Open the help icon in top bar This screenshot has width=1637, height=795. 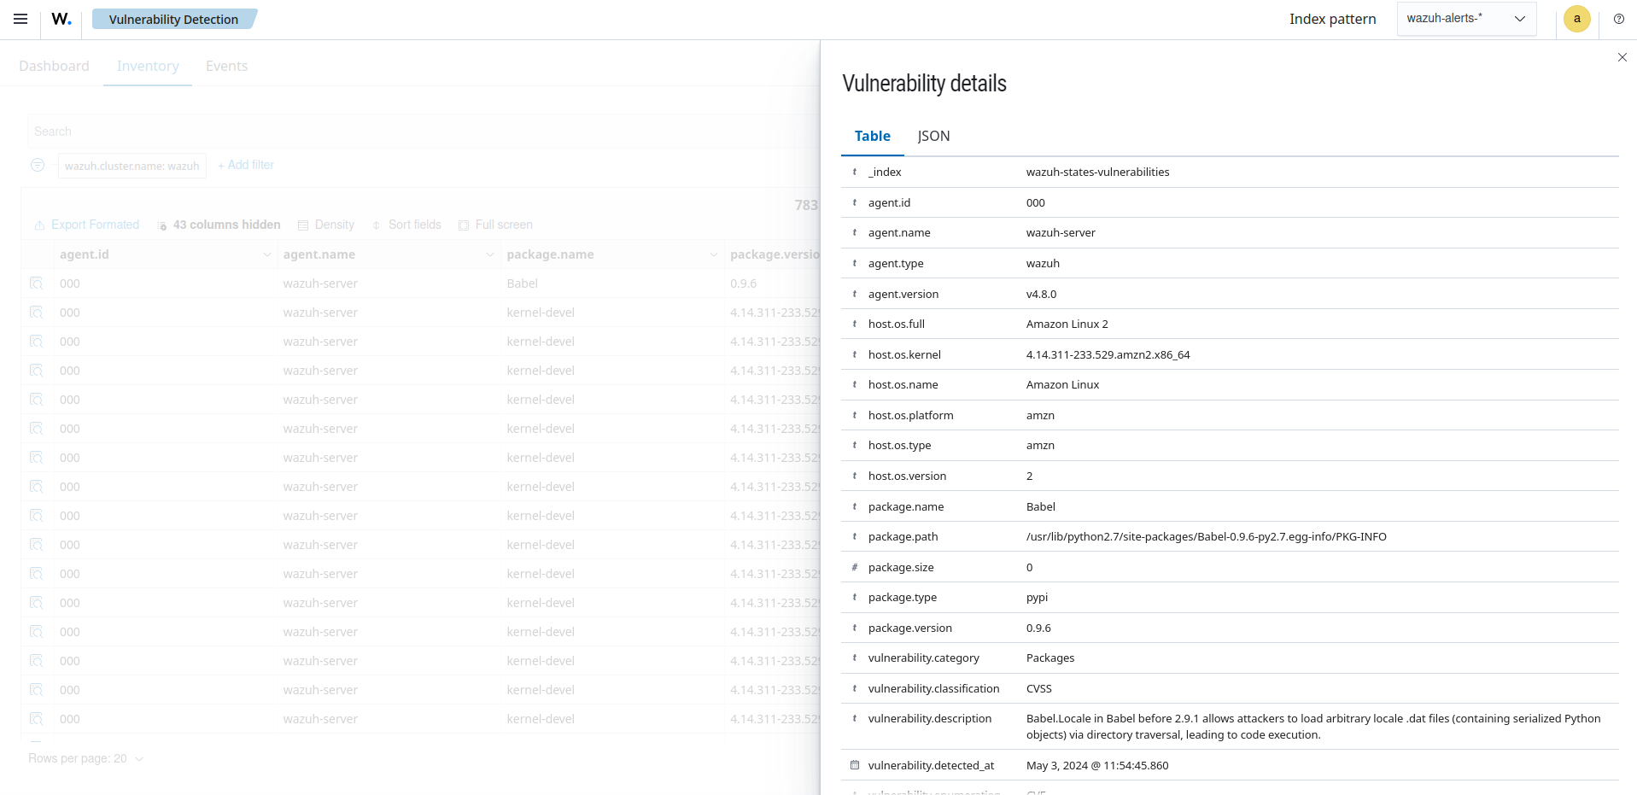pyautogui.click(x=1618, y=19)
